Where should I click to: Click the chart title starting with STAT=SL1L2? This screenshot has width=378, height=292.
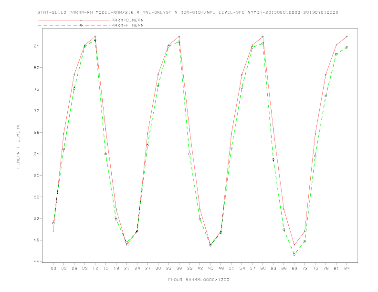point(188,12)
